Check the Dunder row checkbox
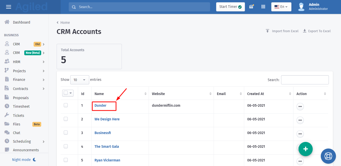341x166 pixels. (66, 105)
